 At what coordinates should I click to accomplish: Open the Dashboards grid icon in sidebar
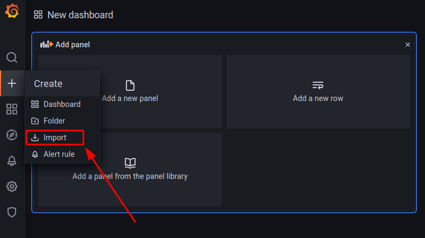click(x=12, y=109)
